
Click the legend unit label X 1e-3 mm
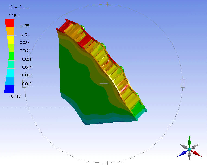[19, 7]
